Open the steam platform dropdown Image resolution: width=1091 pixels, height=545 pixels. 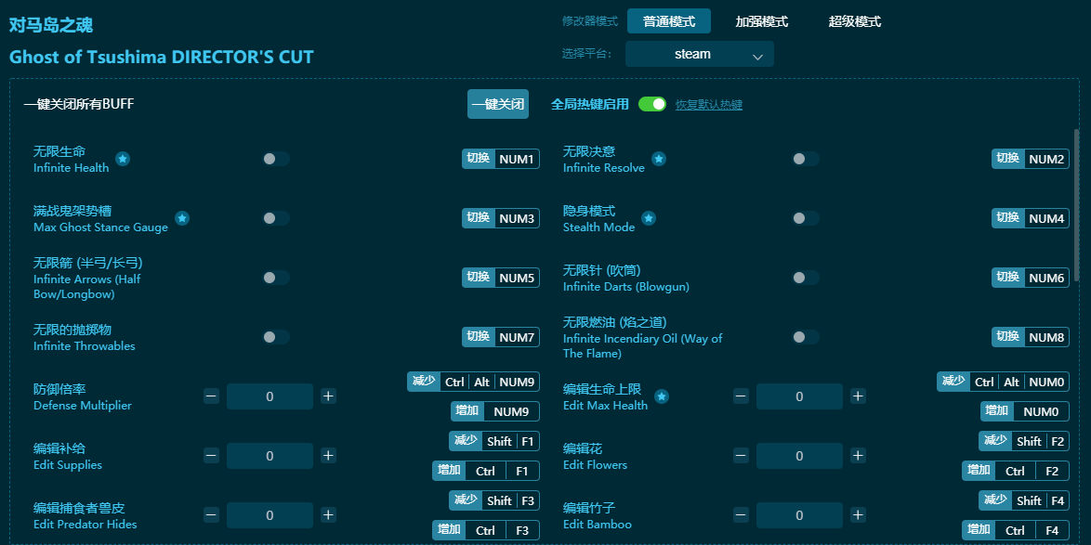(x=699, y=54)
